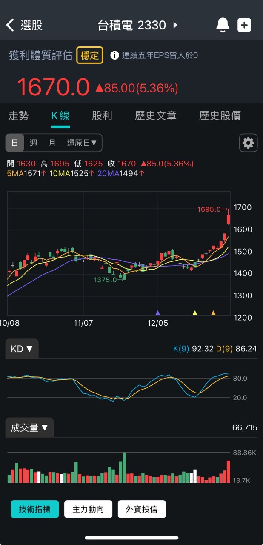Open the 成交量 indicator dropdown

point(29,427)
